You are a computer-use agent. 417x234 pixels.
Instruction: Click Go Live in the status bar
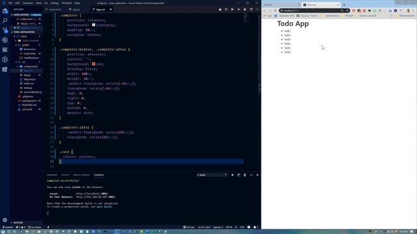point(189,227)
